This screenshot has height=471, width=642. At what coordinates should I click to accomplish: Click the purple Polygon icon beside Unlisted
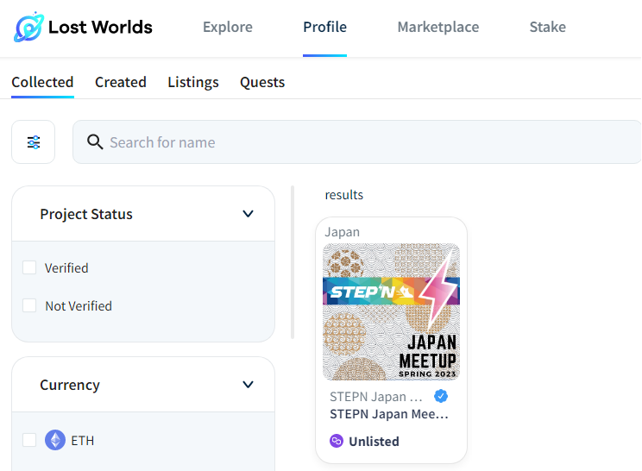[x=337, y=441]
